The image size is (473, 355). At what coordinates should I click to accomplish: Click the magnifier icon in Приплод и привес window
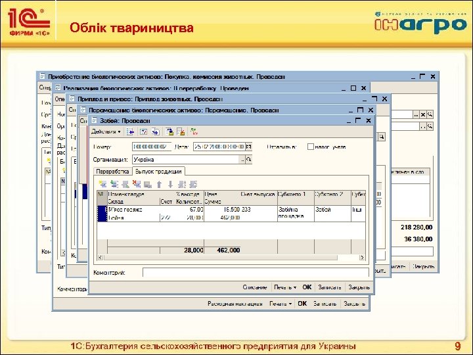click(382, 137)
